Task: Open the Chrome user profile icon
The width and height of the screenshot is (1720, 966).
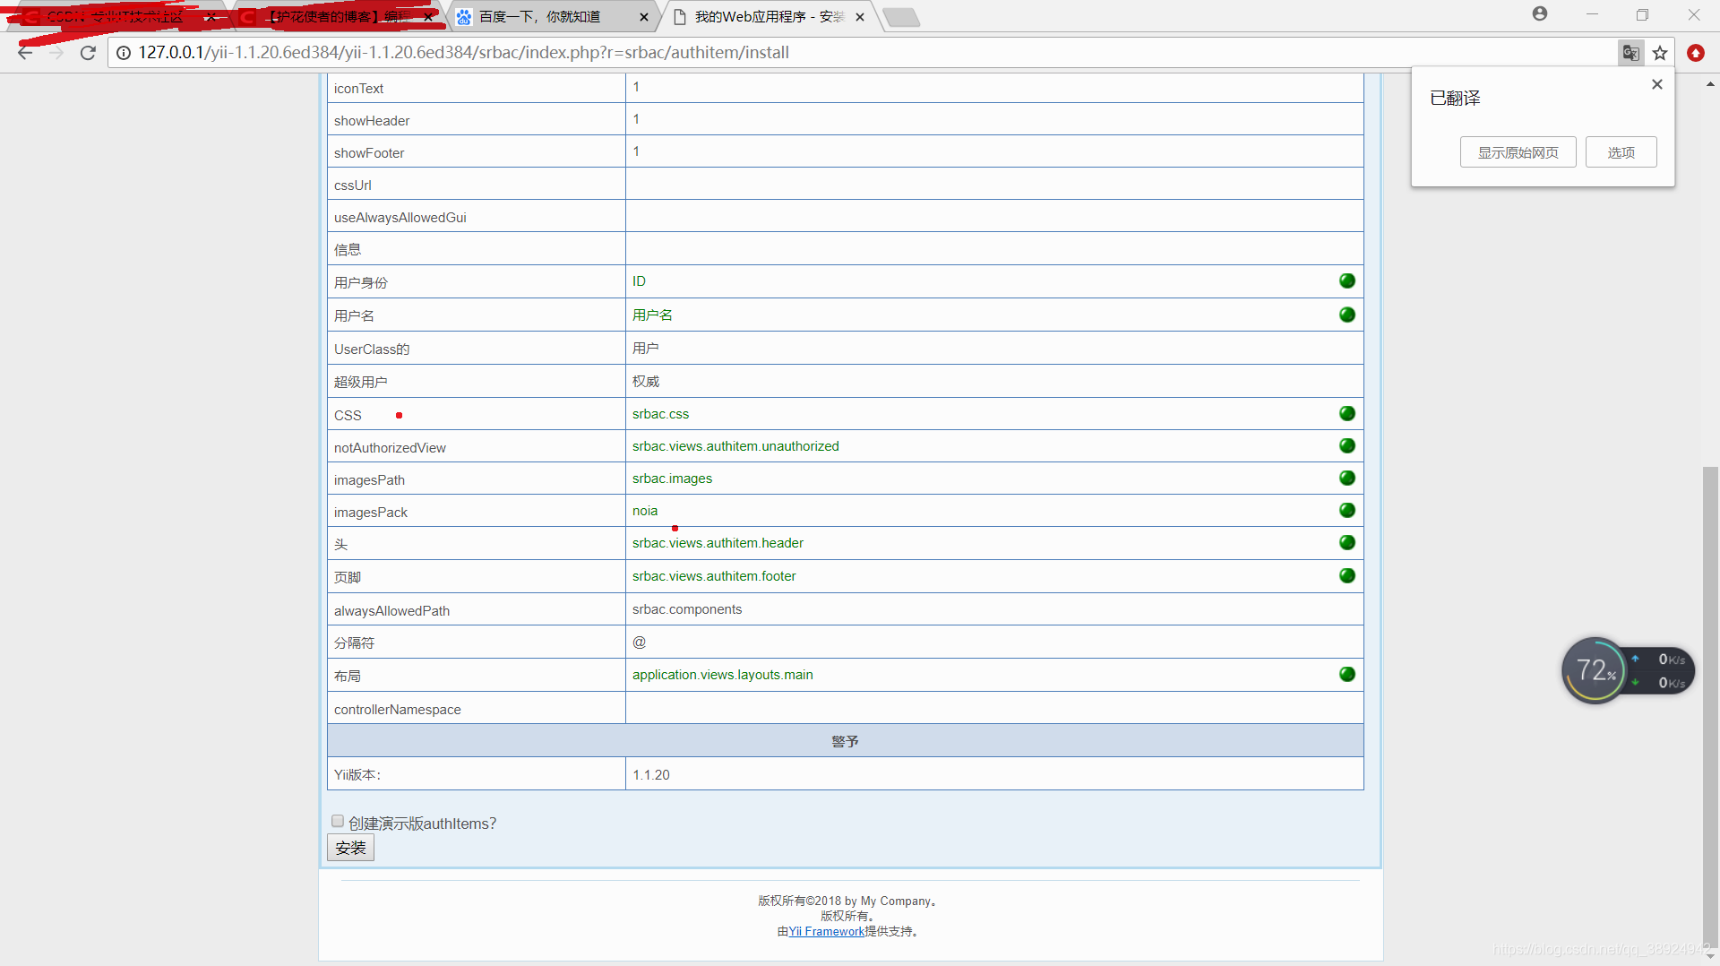Action: pos(1540,13)
